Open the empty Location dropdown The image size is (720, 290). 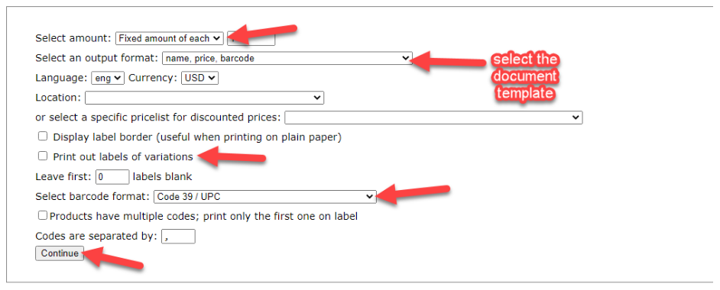click(x=204, y=98)
